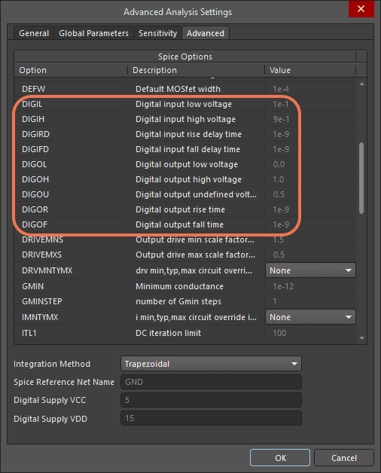The width and height of the screenshot is (381, 473).
Task: Click the ITL1 value 100
Action: [x=279, y=334]
